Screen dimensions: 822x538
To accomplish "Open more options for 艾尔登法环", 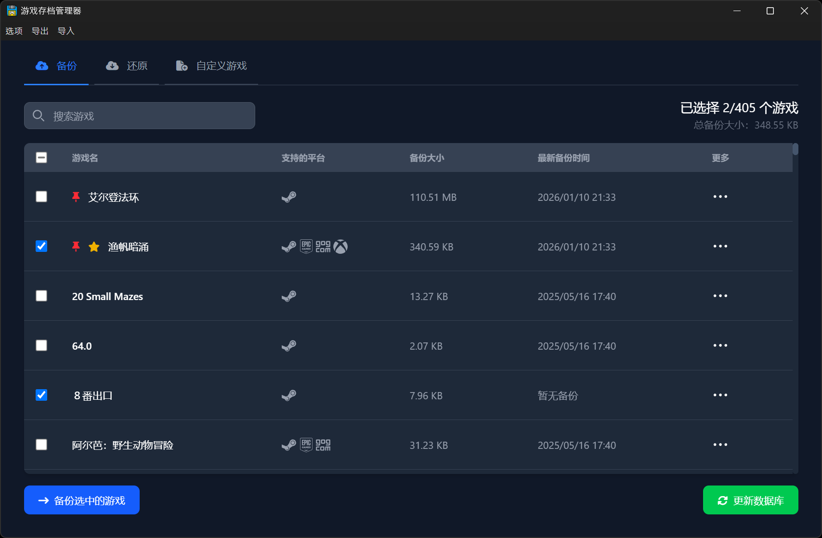I will 720,197.
